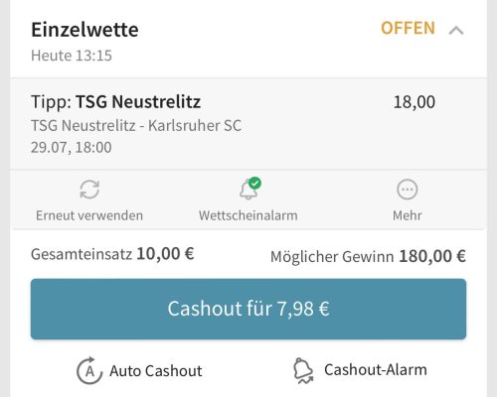Select the Cashout-Alarm label
The width and height of the screenshot is (497, 397).
(x=376, y=370)
